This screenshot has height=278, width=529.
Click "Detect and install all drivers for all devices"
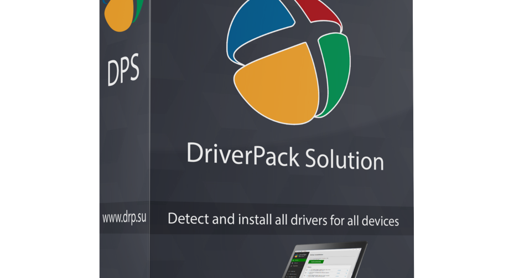click(x=283, y=220)
